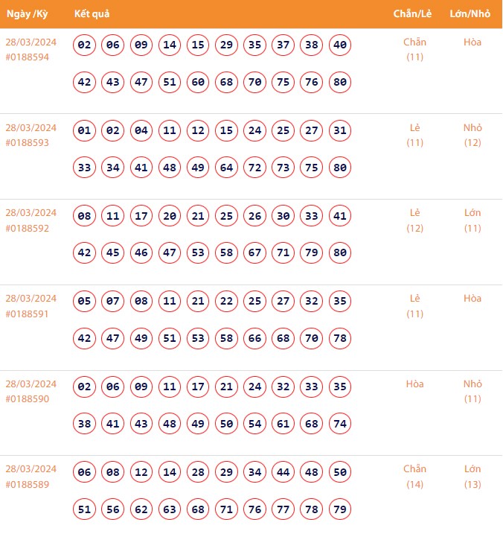Select ball 61 in draw #0188590

(283, 424)
